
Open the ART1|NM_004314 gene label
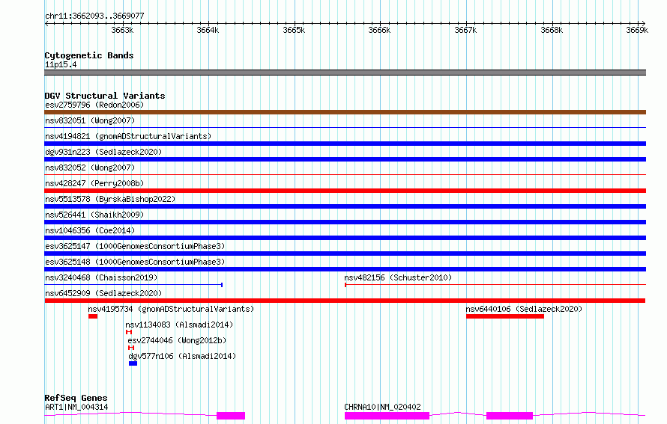tap(76, 407)
